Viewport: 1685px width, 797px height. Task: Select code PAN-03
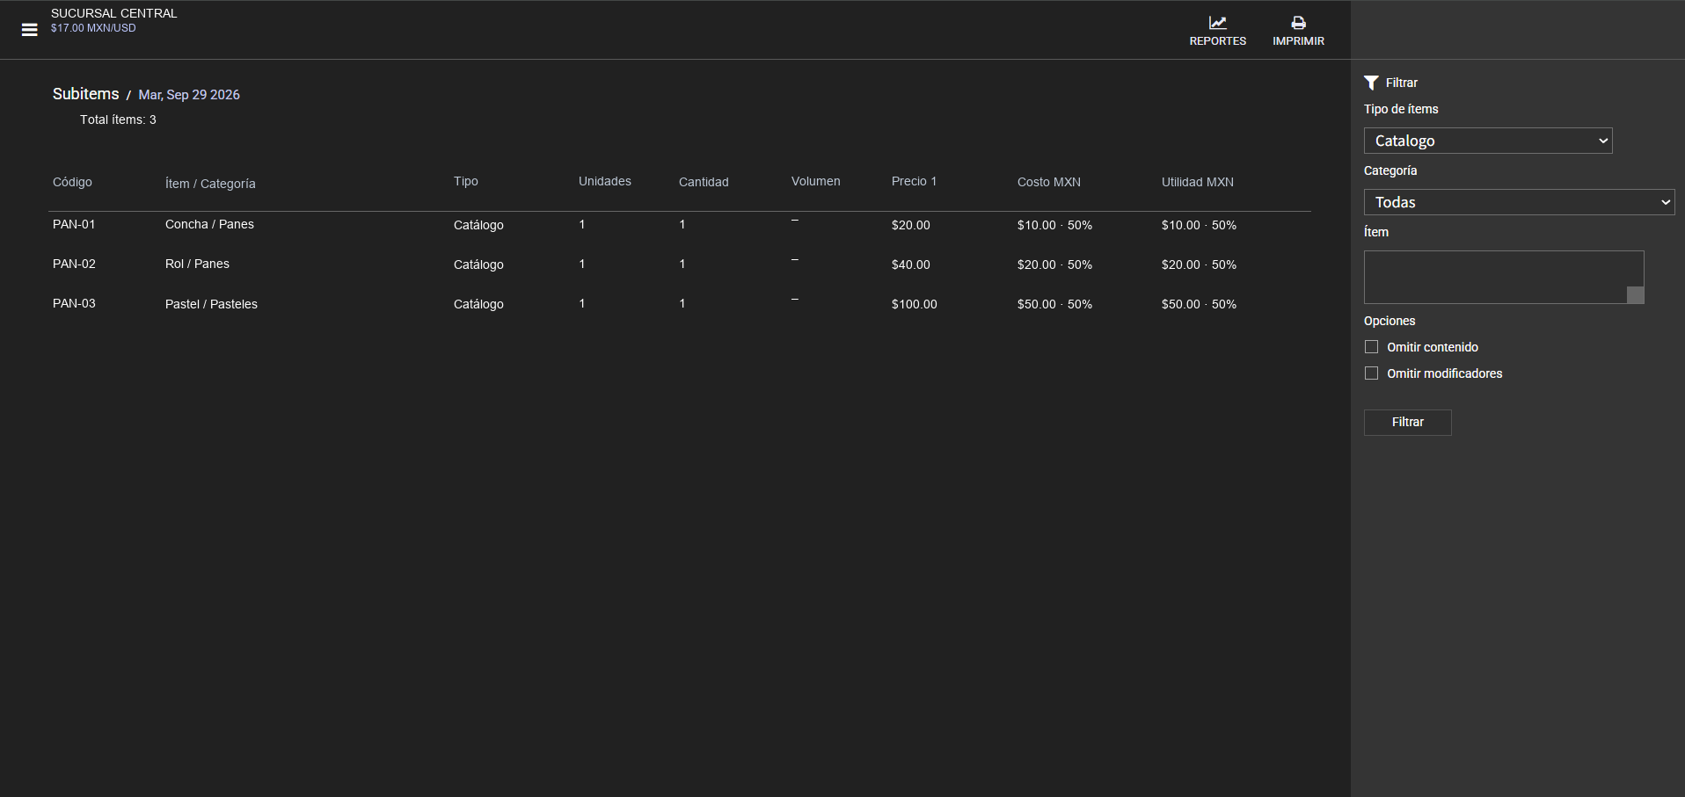click(74, 303)
